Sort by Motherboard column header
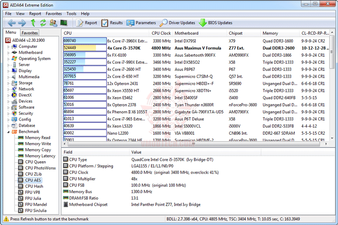 tap(200, 33)
